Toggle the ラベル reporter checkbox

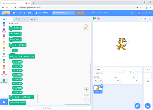point(10,51)
